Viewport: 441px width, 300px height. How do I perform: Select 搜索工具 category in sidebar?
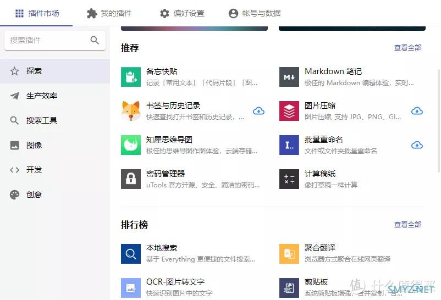pyautogui.click(x=55, y=121)
